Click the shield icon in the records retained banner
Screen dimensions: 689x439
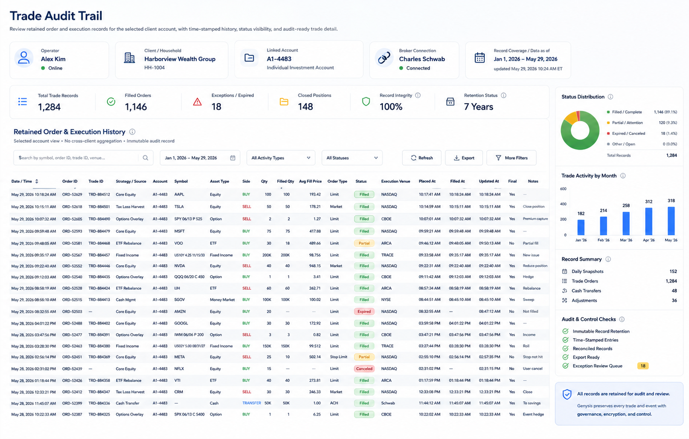point(567,394)
